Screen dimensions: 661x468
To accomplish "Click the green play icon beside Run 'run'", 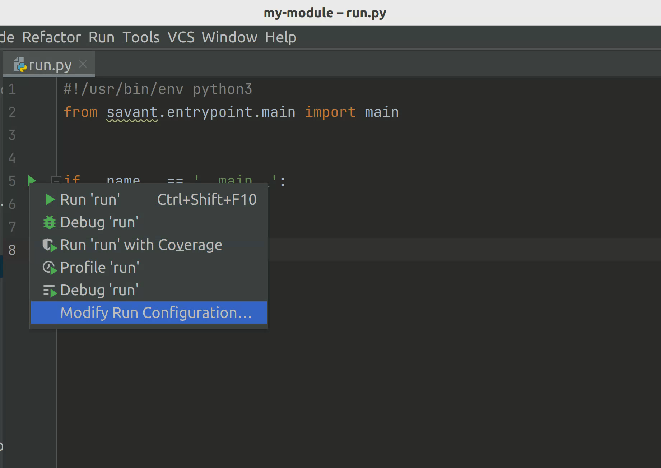I will pos(50,200).
